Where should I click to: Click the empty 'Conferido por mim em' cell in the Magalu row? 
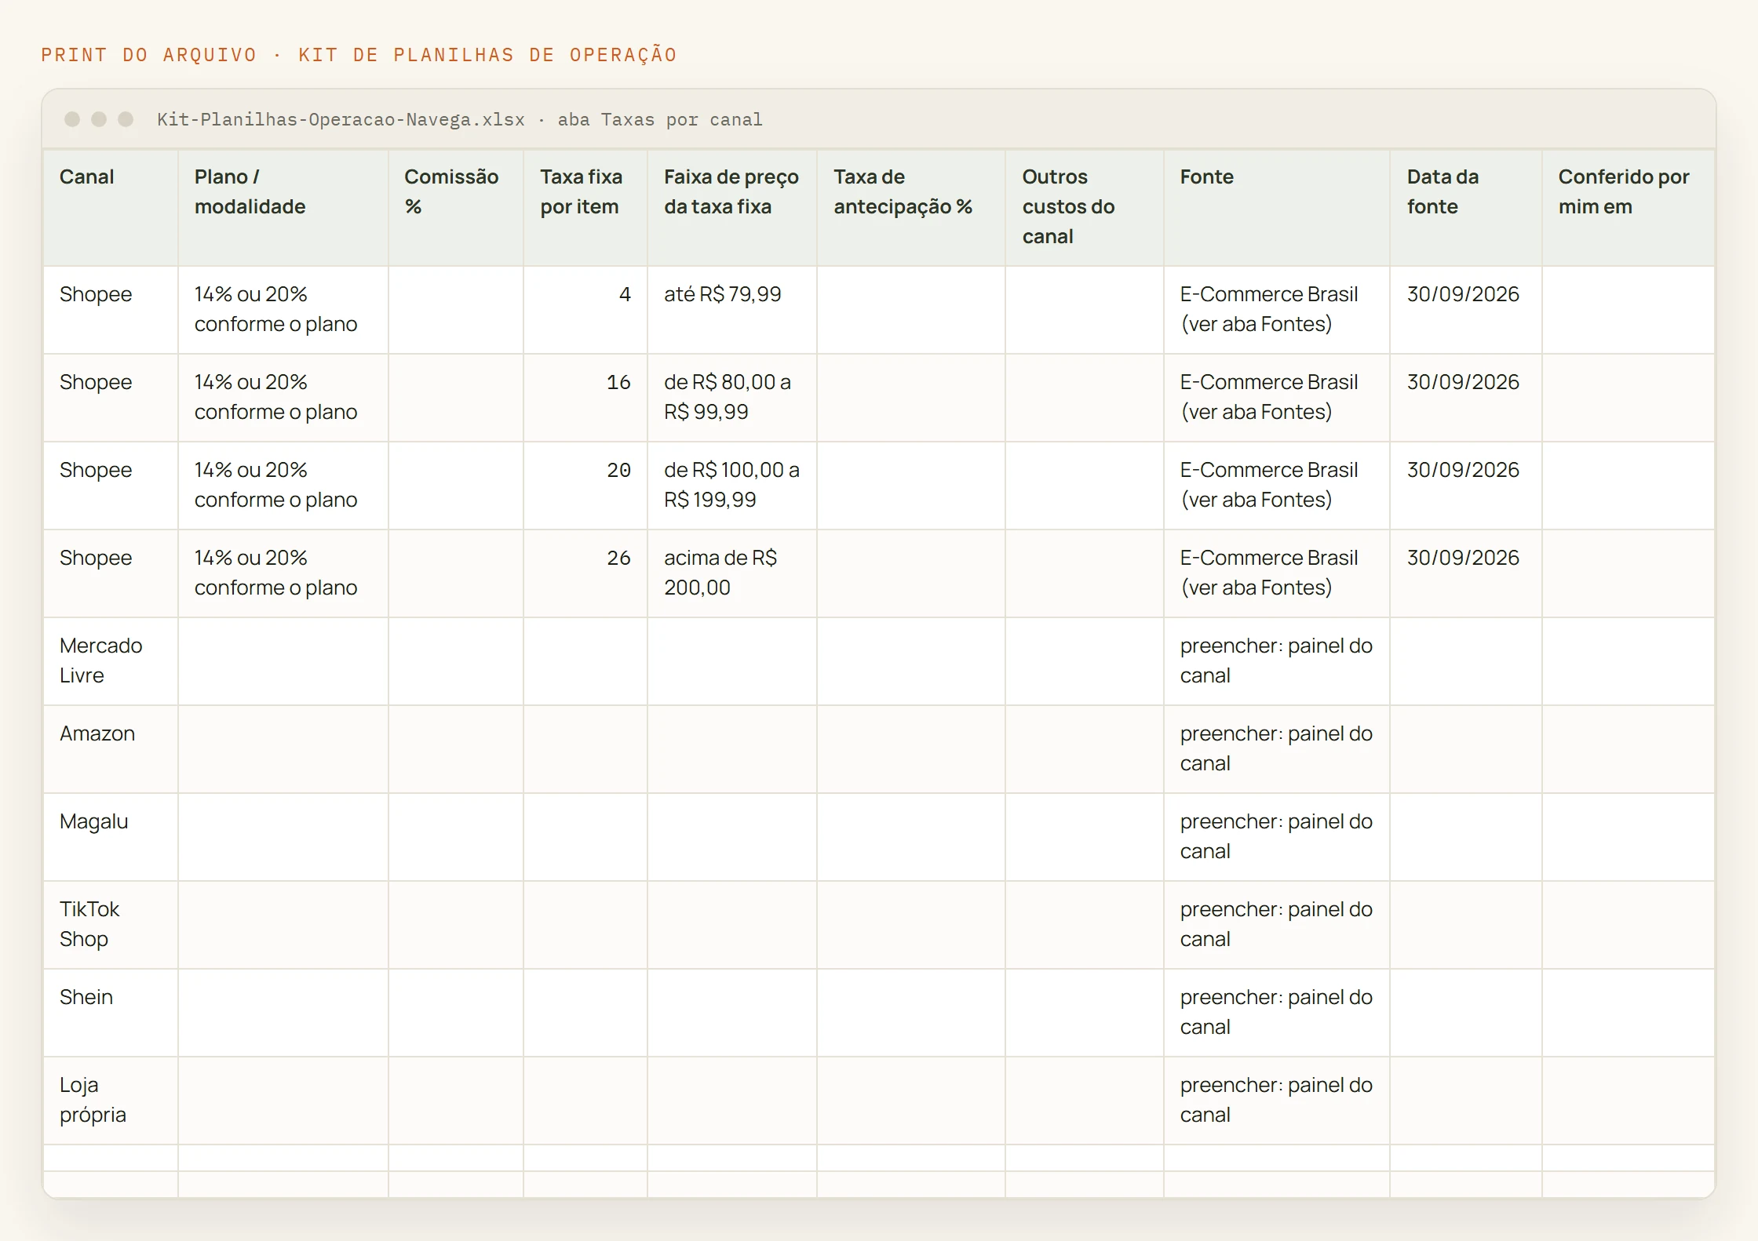pyautogui.click(x=1629, y=837)
